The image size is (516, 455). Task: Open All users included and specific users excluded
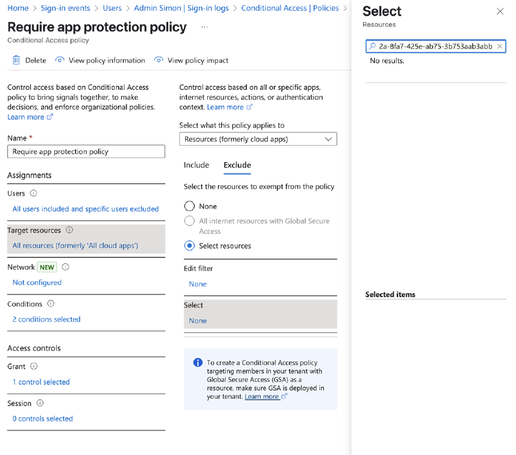click(x=86, y=209)
